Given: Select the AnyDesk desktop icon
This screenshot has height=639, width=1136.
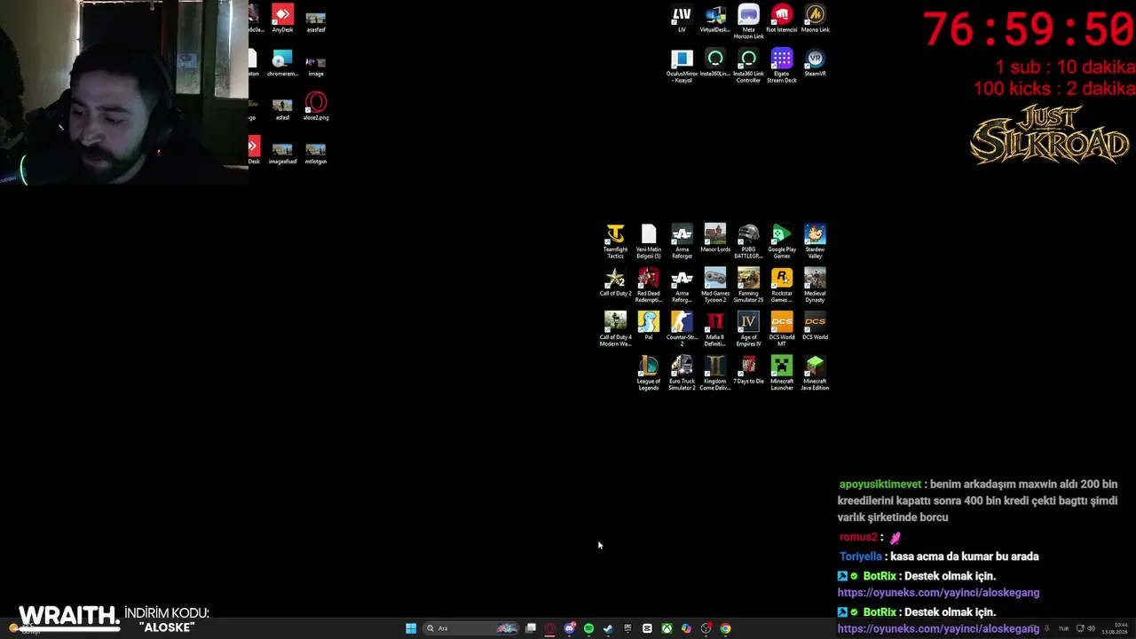Looking at the screenshot, I should tap(282, 19).
